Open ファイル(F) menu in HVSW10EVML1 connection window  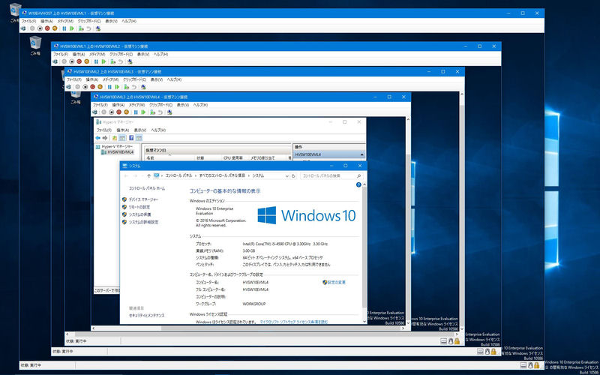[28, 21]
